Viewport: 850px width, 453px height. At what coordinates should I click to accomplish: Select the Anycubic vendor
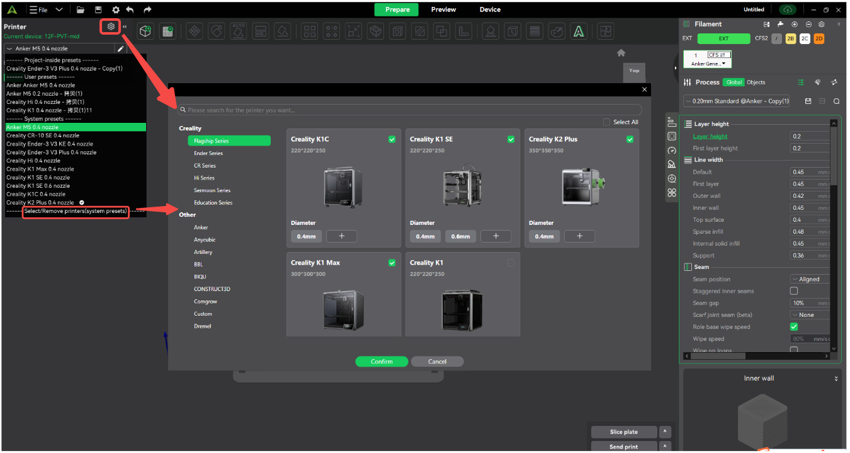[x=205, y=239]
